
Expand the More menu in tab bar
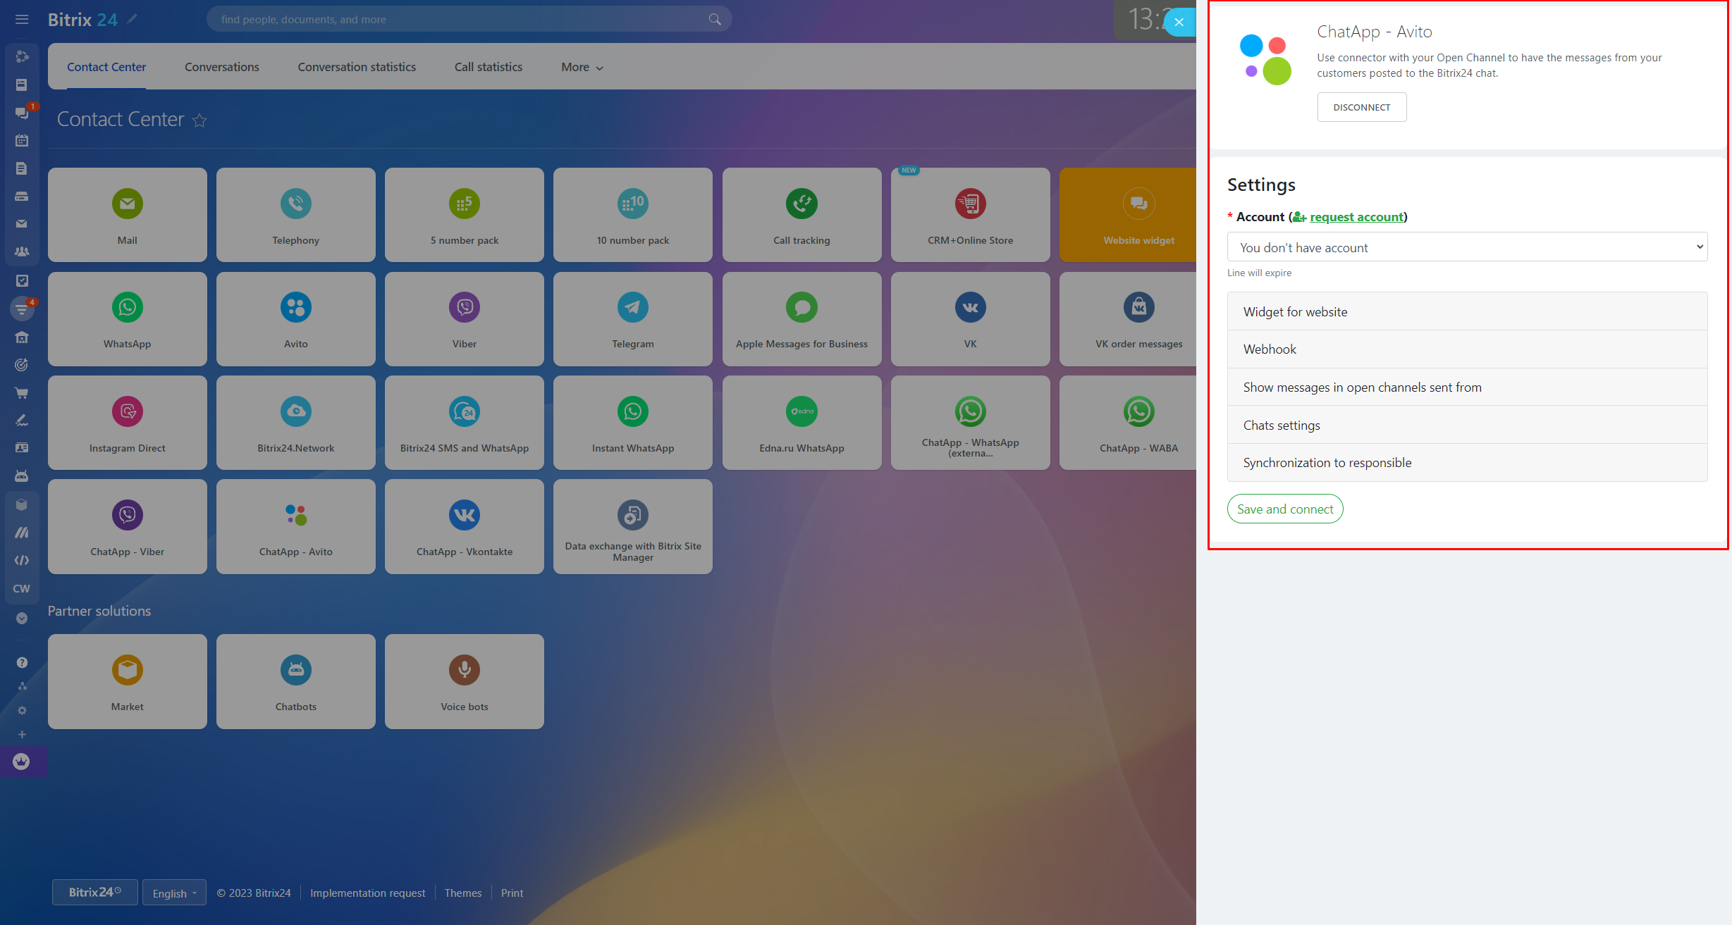coord(582,68)
